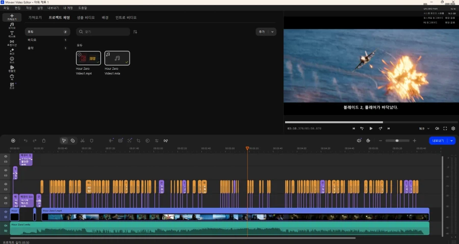The height and width of the screenshot is (244, 459).
Task: Click the sort icon beside search field
Action: point(135,32)
